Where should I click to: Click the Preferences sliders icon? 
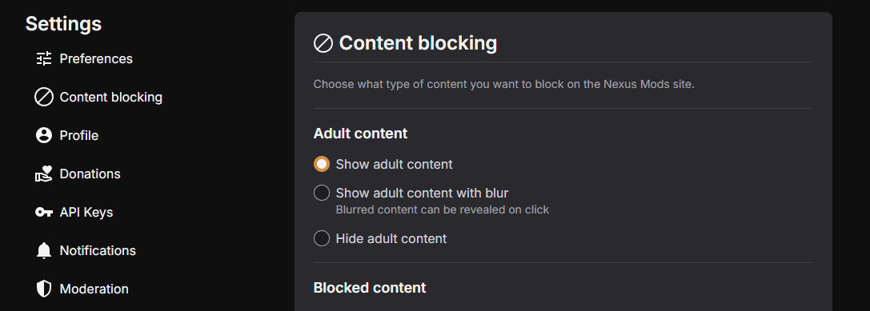coord(44,59)
